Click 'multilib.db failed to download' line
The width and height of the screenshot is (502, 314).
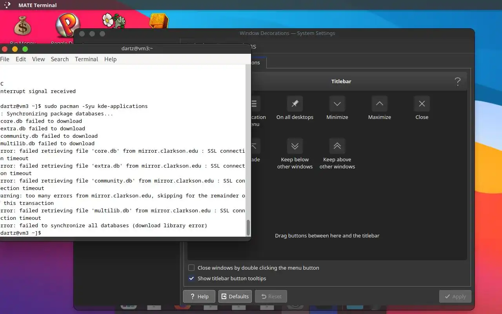(47, 143)
